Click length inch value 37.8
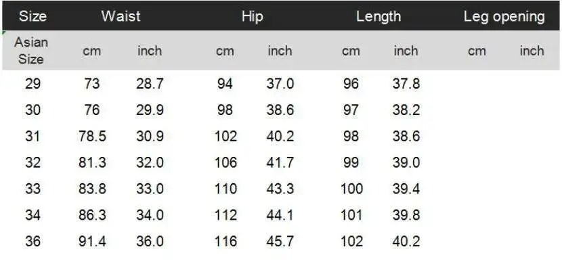This screenshot has width=562, height=261. tap(406, 84)
